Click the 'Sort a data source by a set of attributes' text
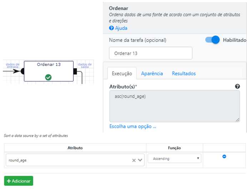The width and height of the screenshot is (247, 189). 36,136
